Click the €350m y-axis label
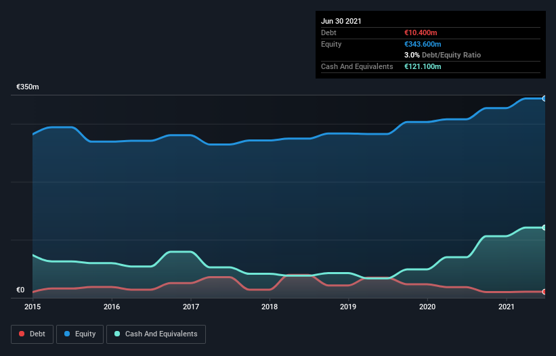The width and height of the screenshot is (556, 356). 28,87
